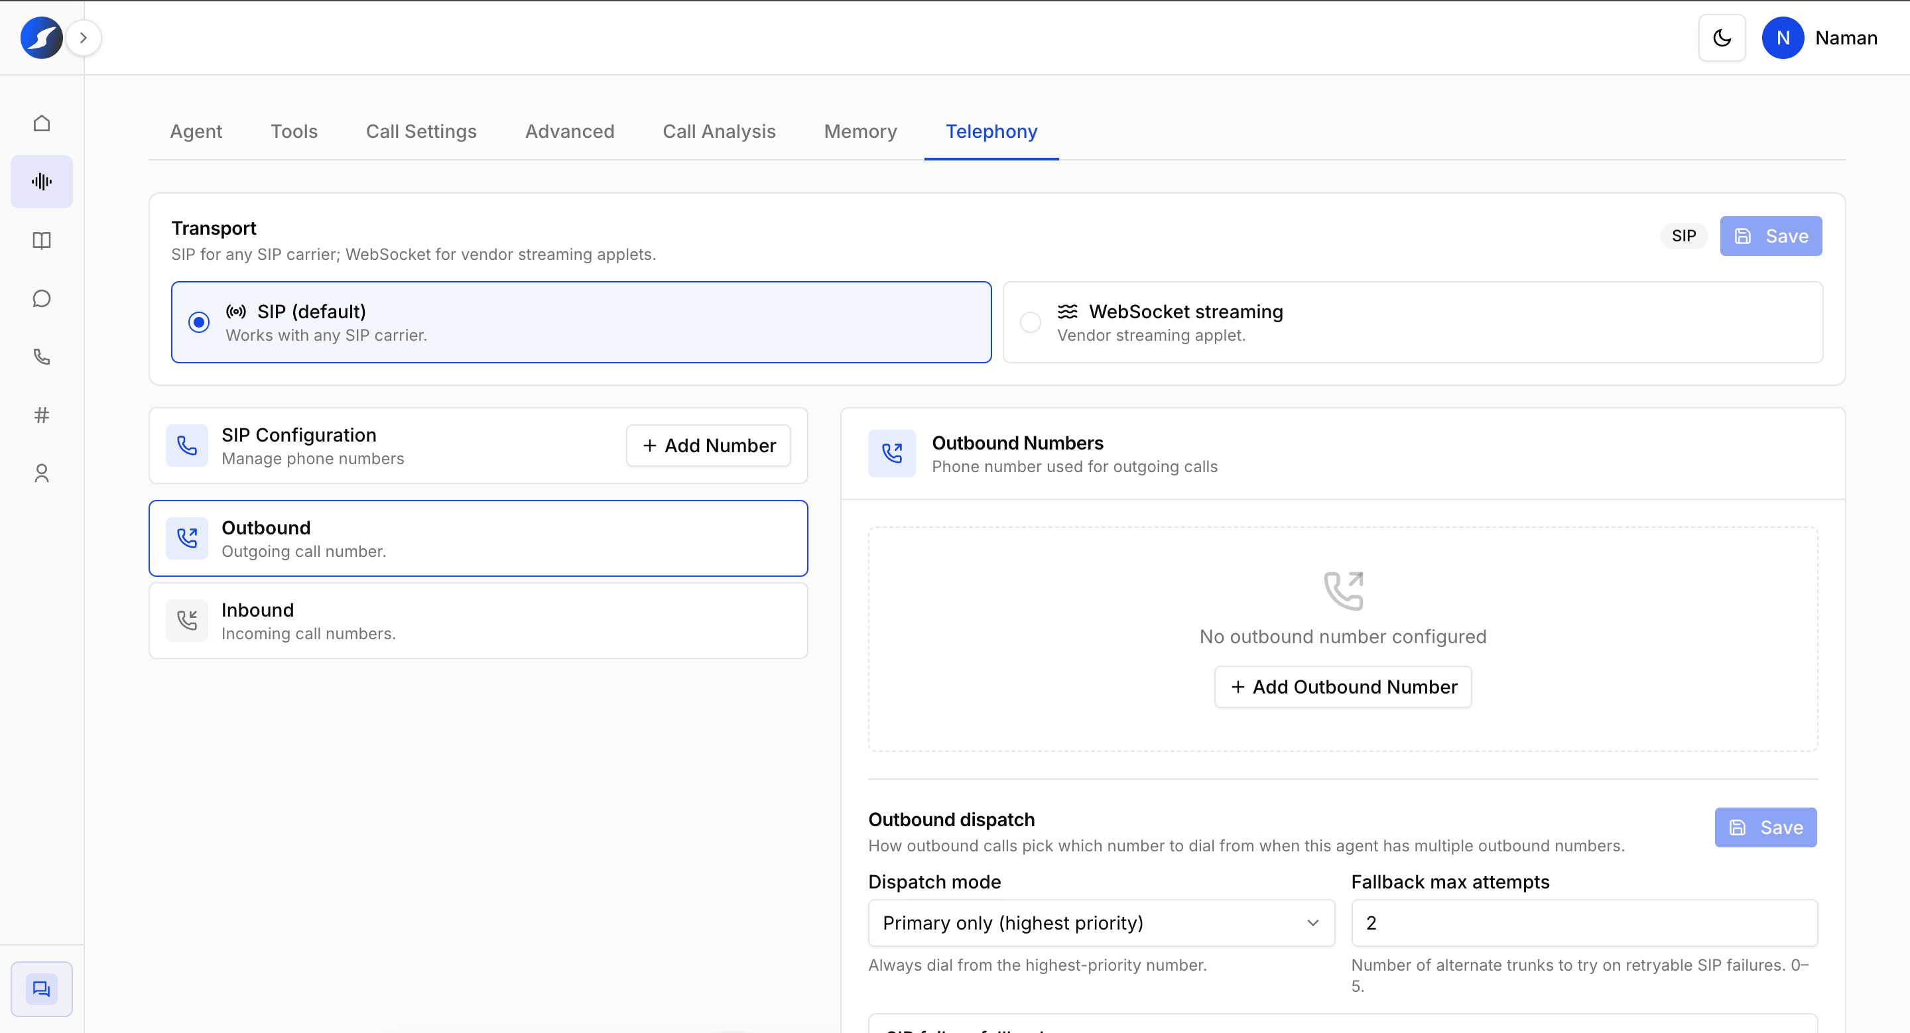Click the 'Dispatch mode' label
1910x1033 pixels.
[x=934, y=882]
